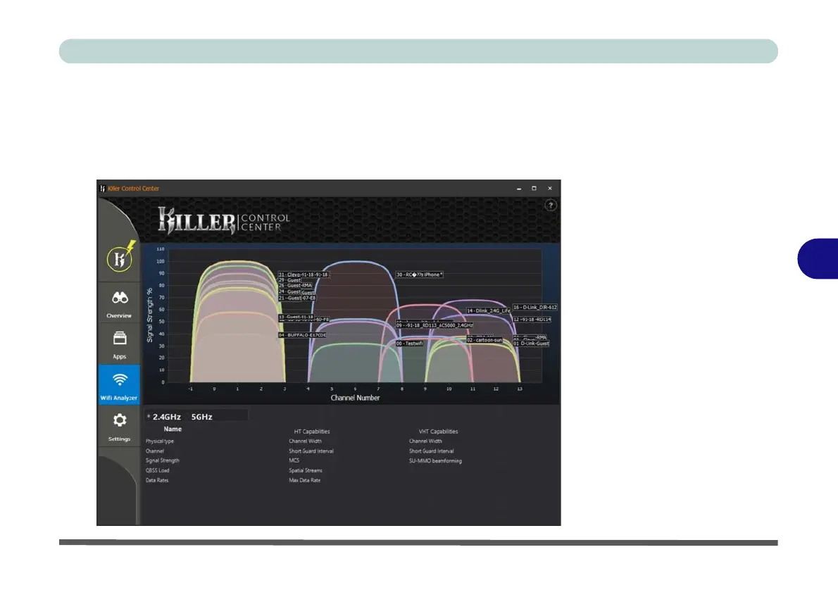Maximize the Killer Control Center window
Screen dimensions: 838x590
534,188
